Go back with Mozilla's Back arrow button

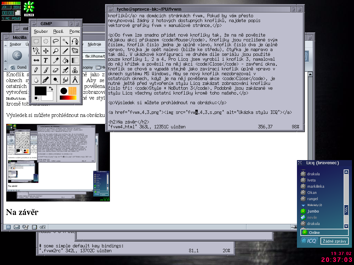tap(17, 56)
